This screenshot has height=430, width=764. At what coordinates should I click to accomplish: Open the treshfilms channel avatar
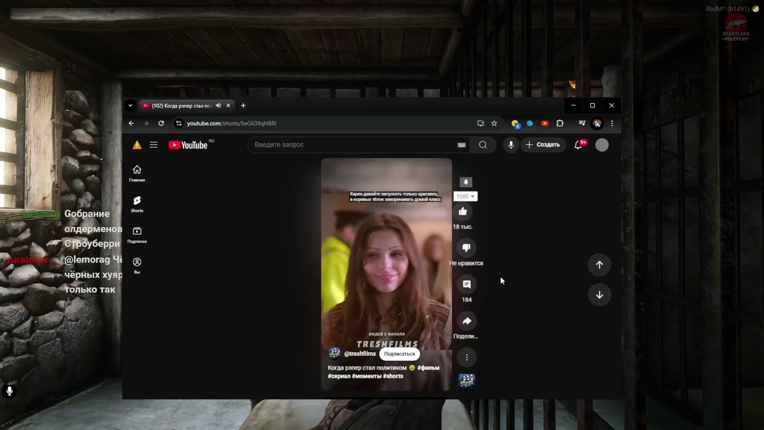pyautogui.click(x=334, y=354)
